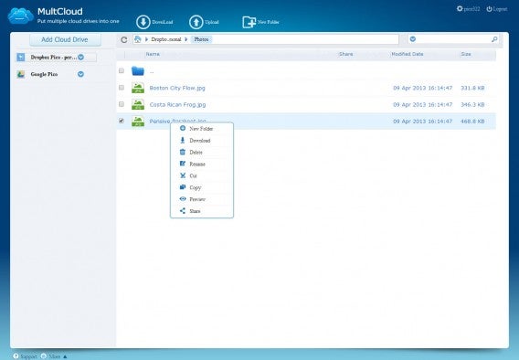
Task: Click the 346.3 KB size cell
Action: point(472,104)
